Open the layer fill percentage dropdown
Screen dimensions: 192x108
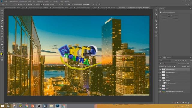pos(188,67)
